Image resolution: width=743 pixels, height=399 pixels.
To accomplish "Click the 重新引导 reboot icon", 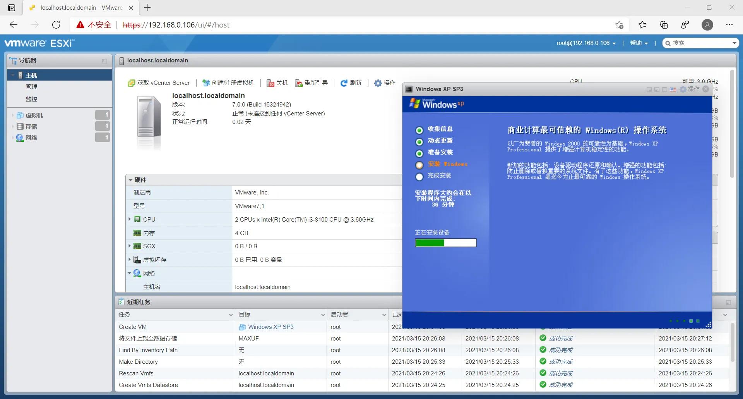I will tap(298, 83).
